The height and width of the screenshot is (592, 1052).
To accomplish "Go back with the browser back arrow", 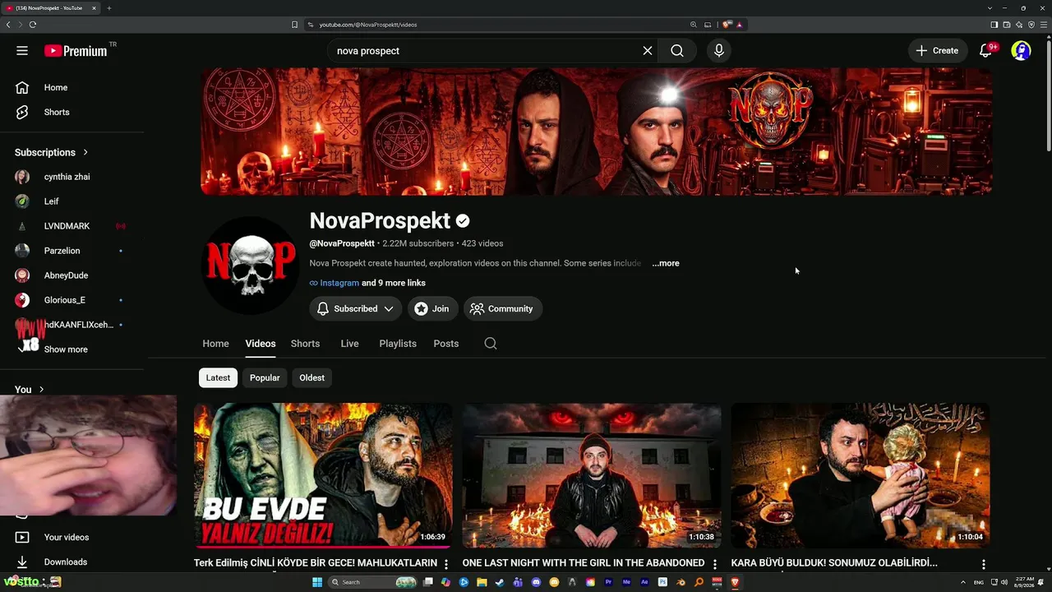I will (x=8, y=25).
